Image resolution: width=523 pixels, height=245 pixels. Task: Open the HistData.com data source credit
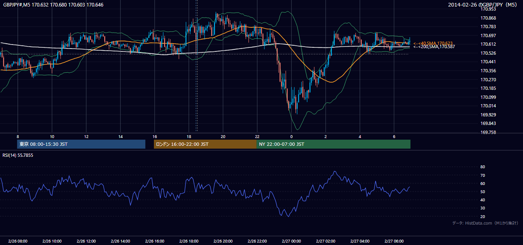click(x=485, y=223)
